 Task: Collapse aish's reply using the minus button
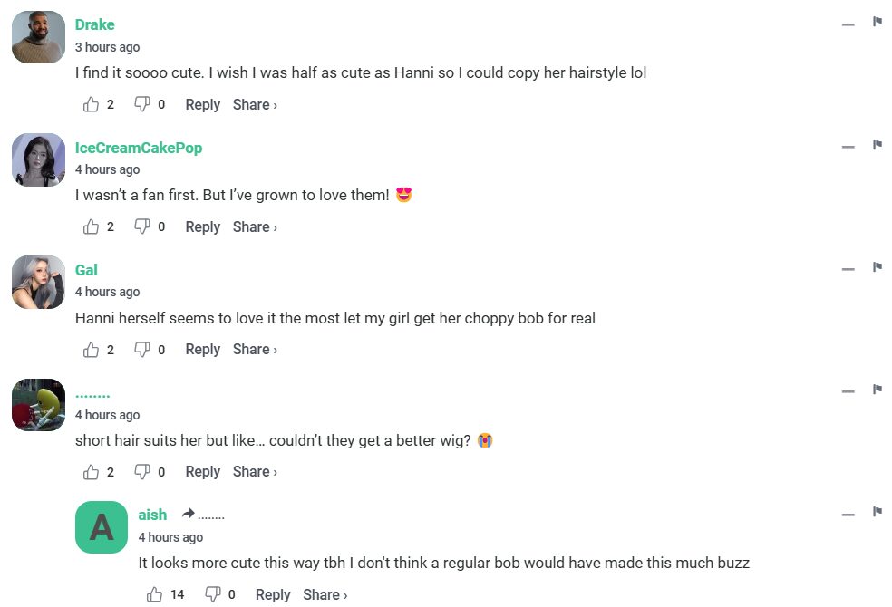click(x=848, y=515)
